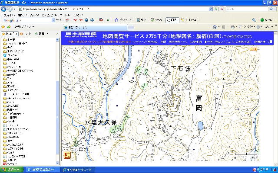Click the Add to Favorites star-plus icon

9,27
